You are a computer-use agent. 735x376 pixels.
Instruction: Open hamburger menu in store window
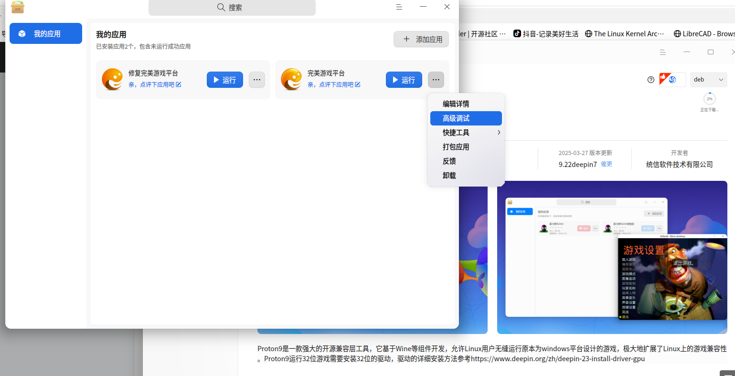(x=662, y=52)
